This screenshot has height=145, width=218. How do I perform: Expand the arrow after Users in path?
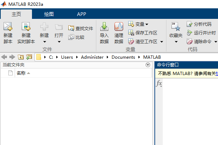coord(77,57)
